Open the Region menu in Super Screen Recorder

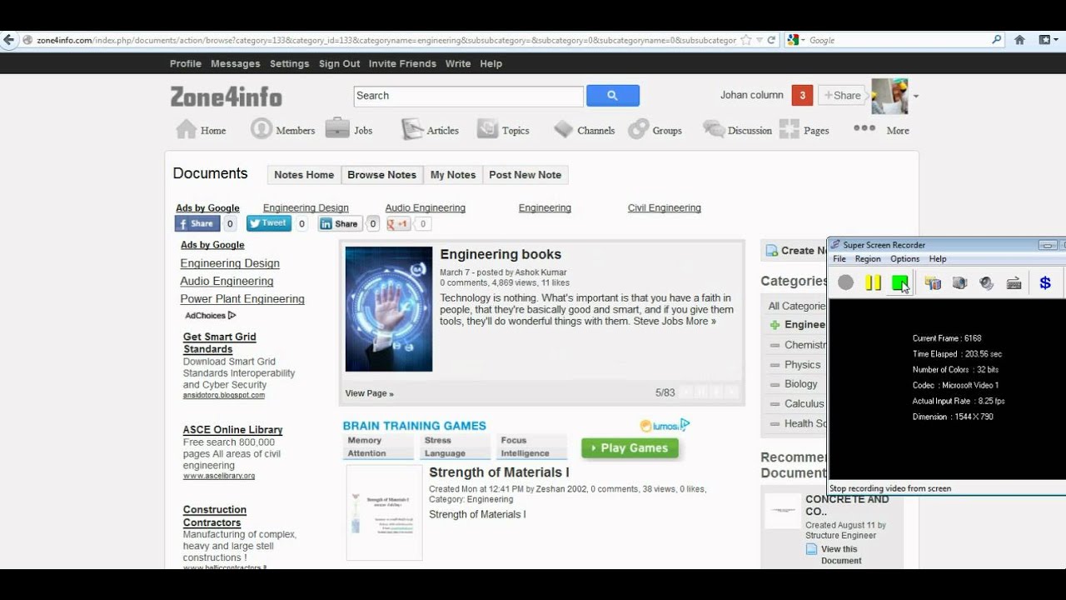[x=868, y=259]
